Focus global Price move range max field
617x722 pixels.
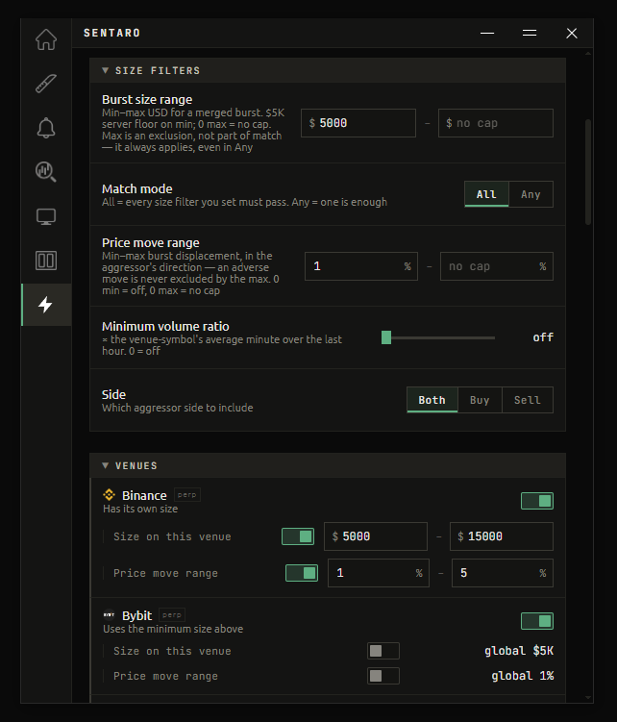coord(496,266)
